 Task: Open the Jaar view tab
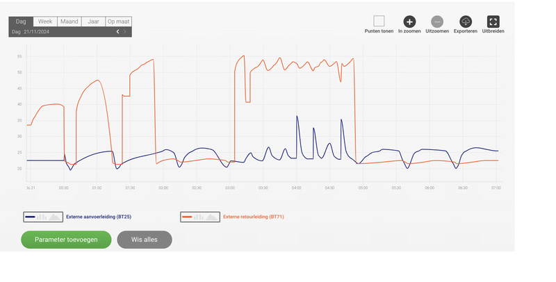[93, 22]
